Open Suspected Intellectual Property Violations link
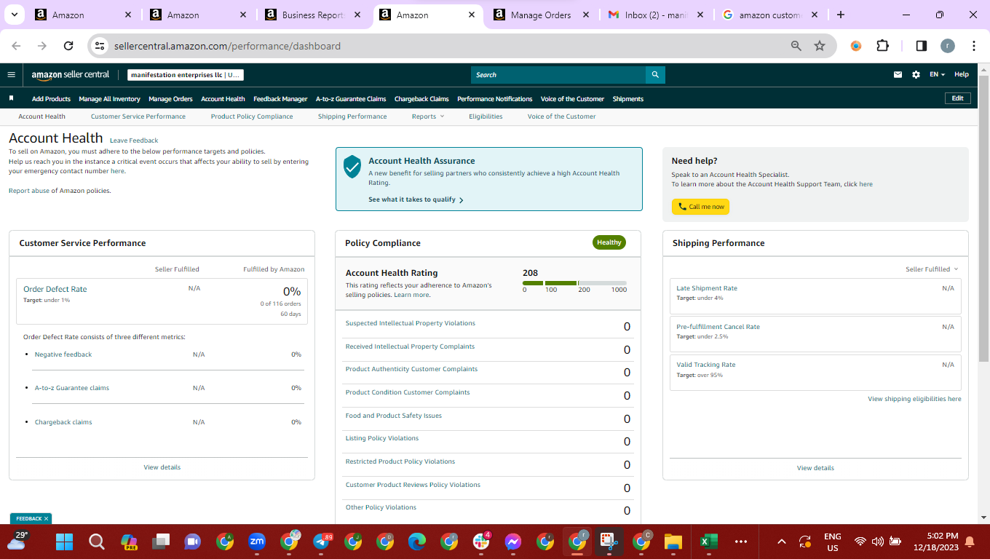 (x=411, y=323)
